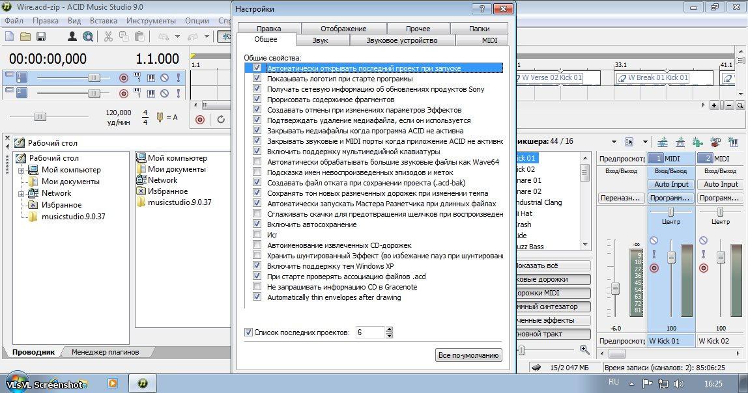The height and width of the screenshot is (393, 748).
Task: Click recent projects count field
Action: point(369,332)
